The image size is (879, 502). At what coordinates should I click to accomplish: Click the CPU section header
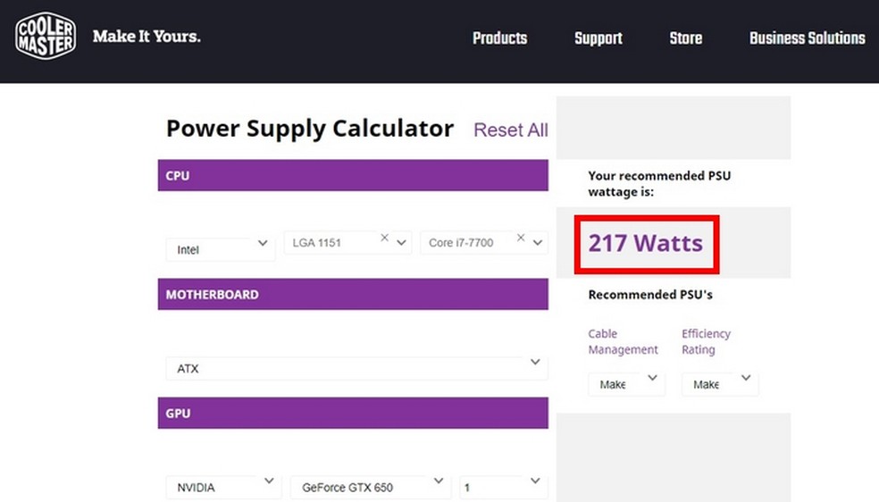(x=353, y=175)
